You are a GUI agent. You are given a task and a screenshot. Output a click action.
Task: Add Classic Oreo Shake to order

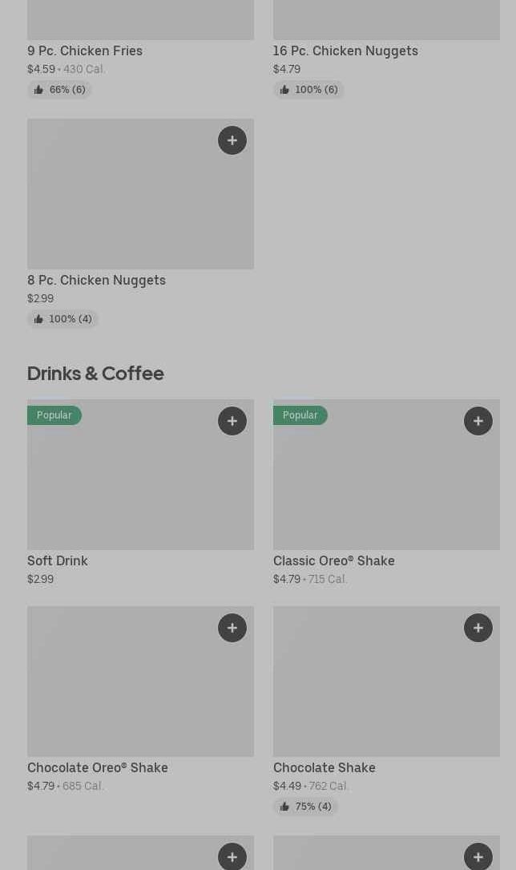pos(478,421)
